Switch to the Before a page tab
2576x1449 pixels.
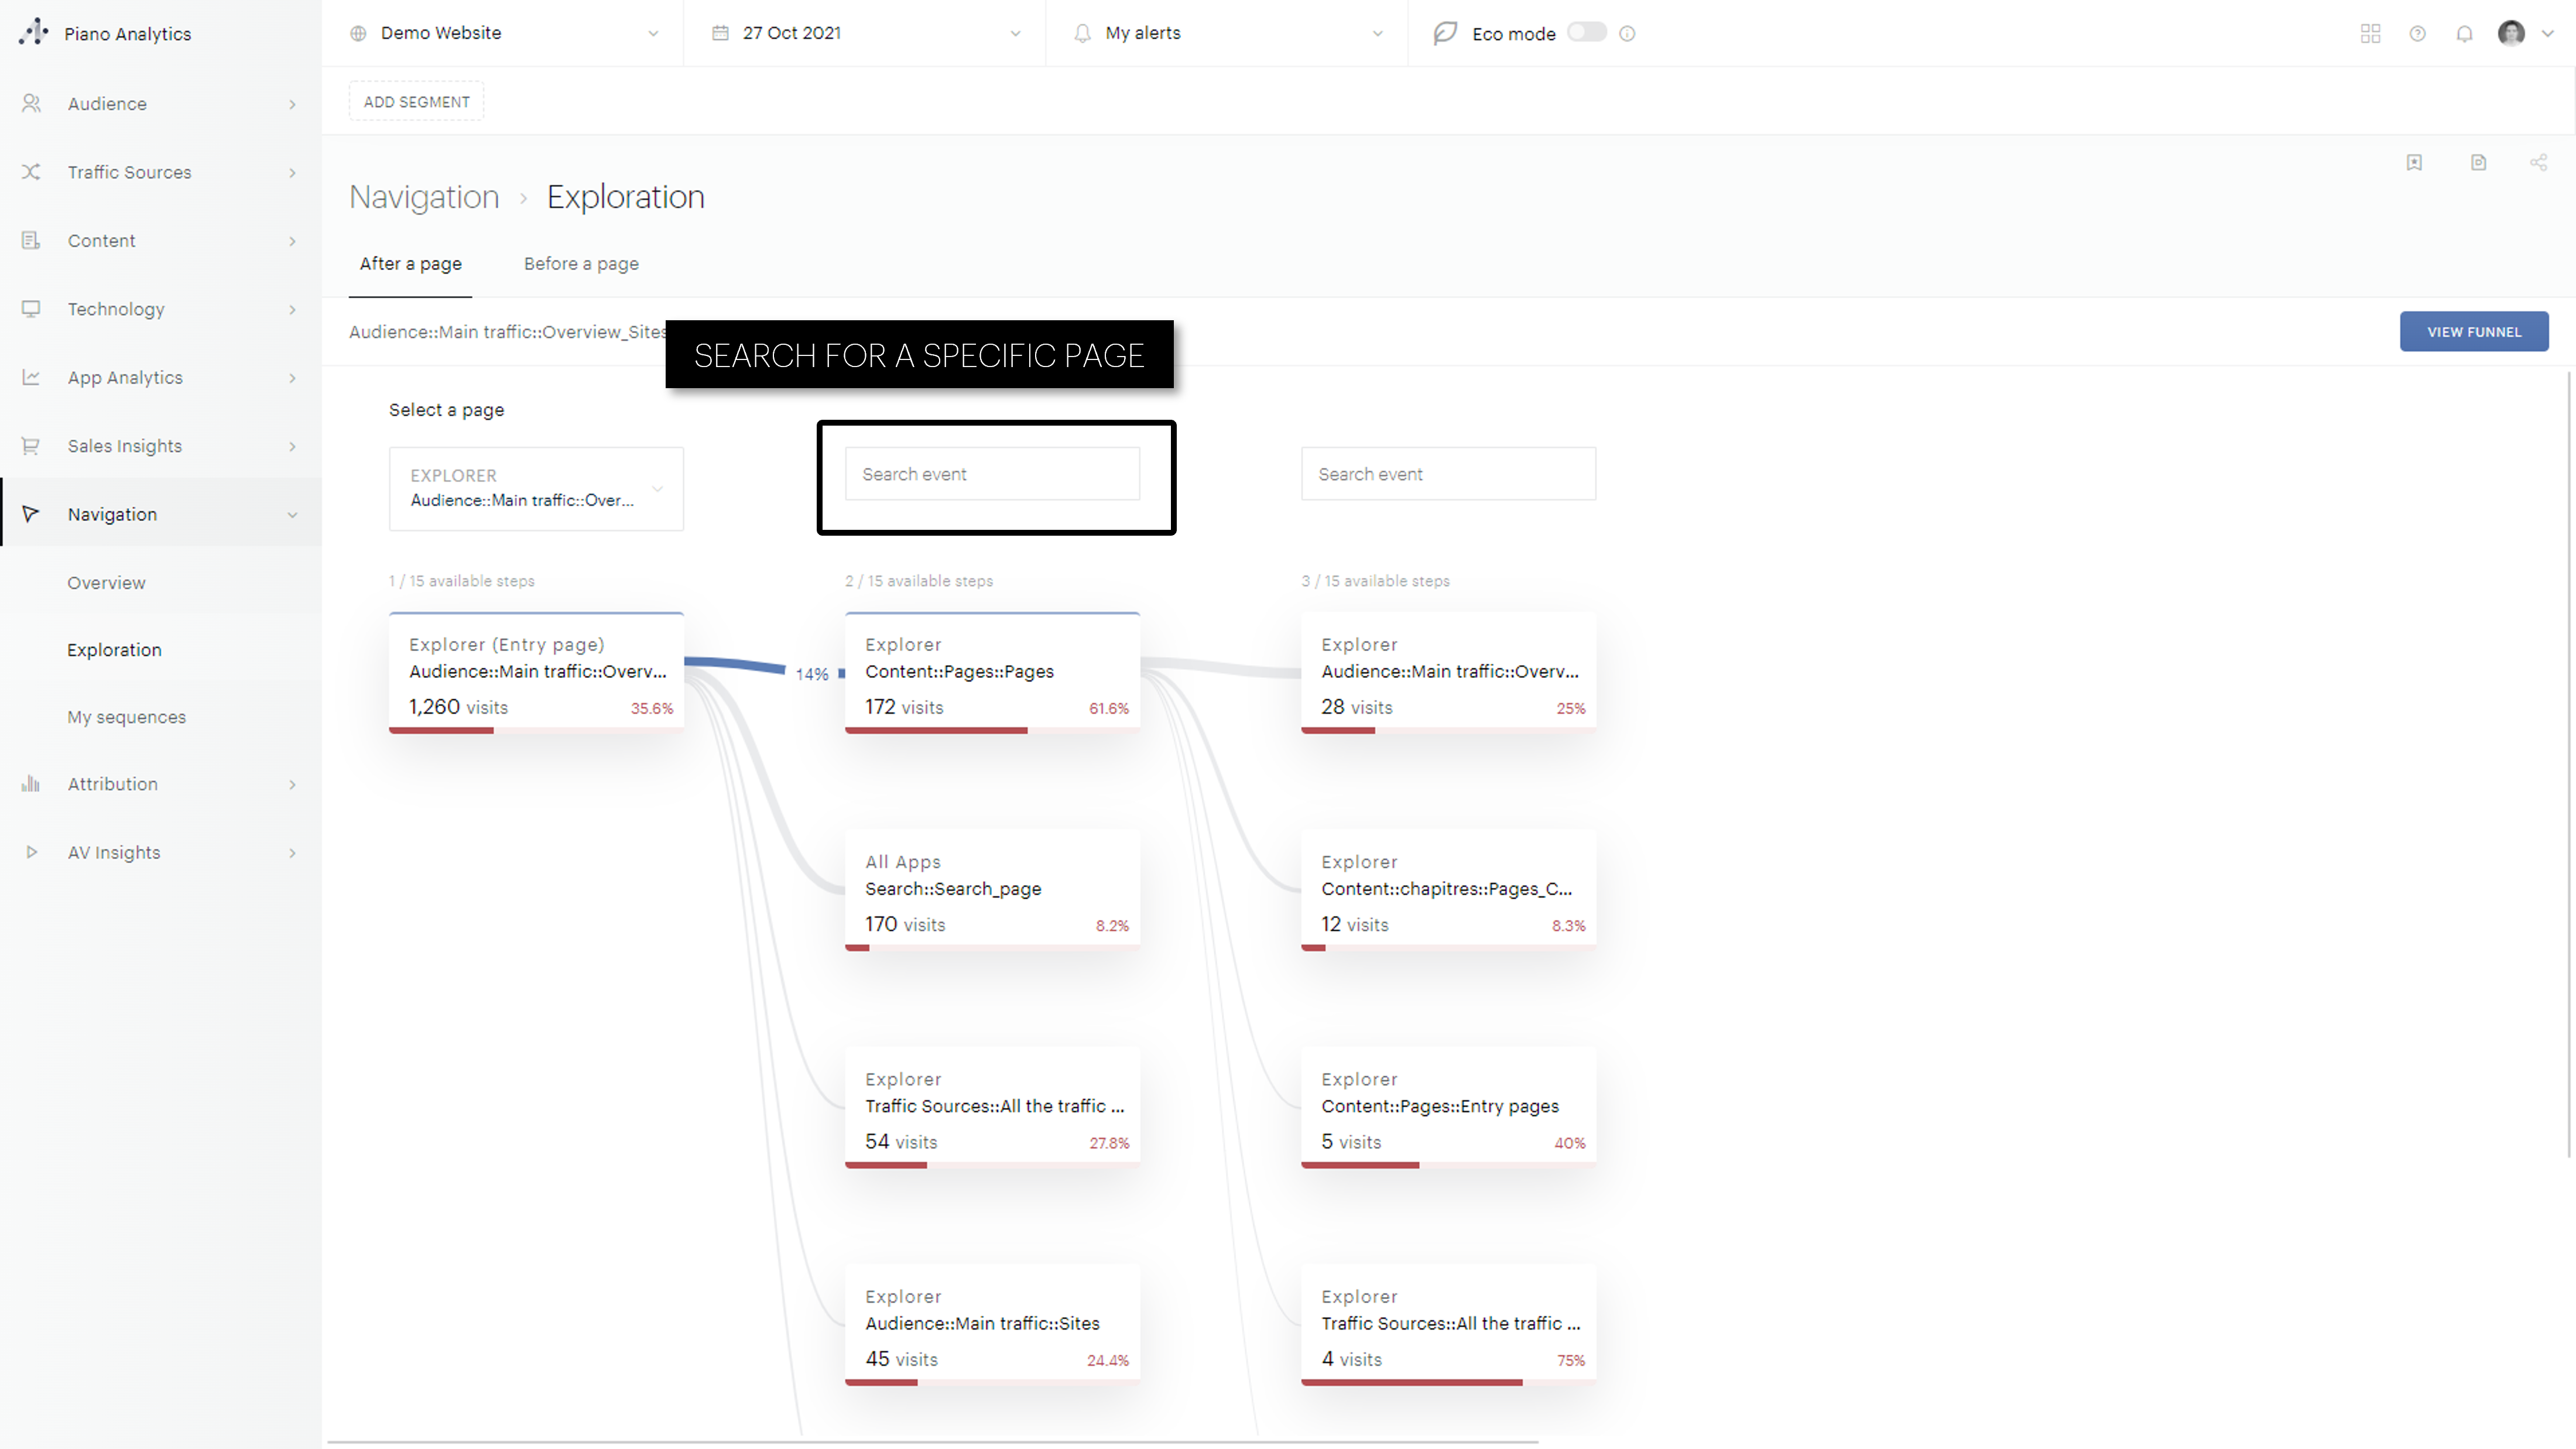click(581, 263)
